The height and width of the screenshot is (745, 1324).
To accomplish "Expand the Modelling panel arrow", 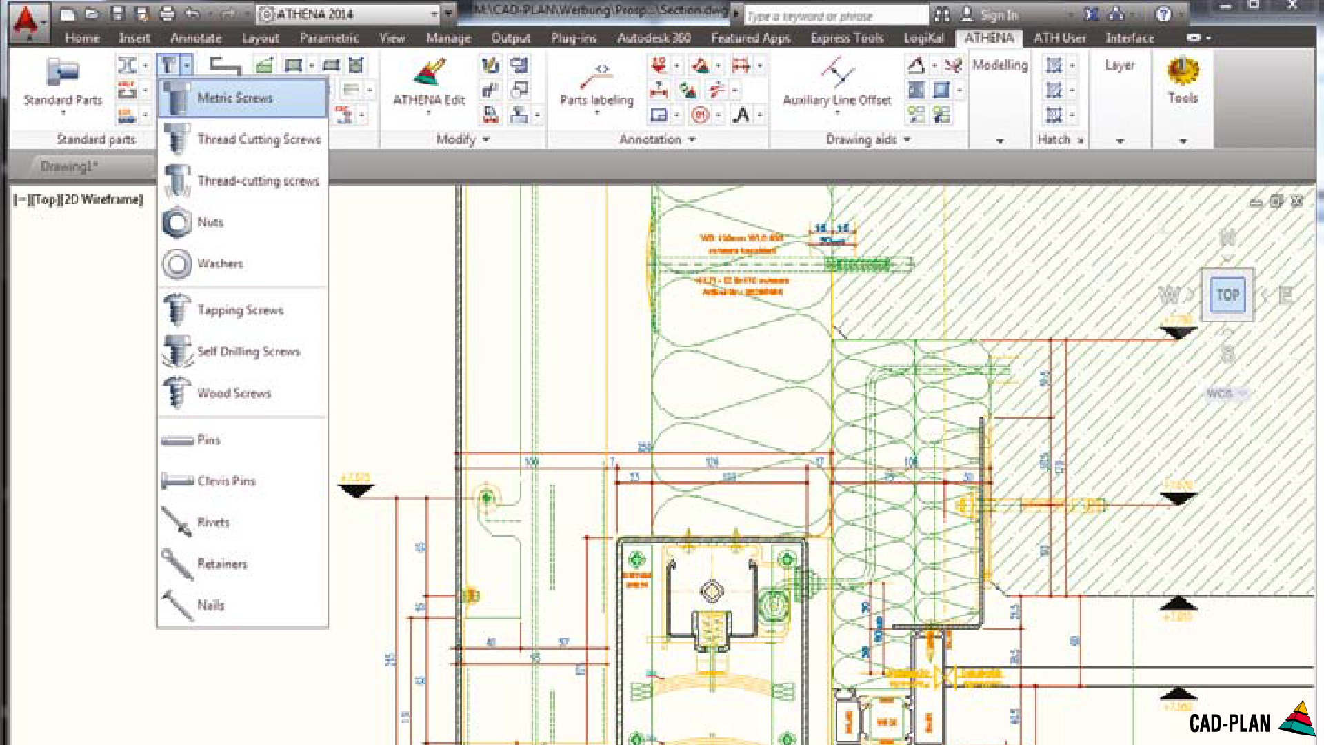I will (1000, 141).
